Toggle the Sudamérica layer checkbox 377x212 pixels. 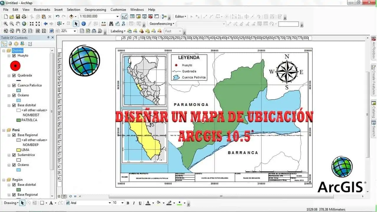point(14,155)
